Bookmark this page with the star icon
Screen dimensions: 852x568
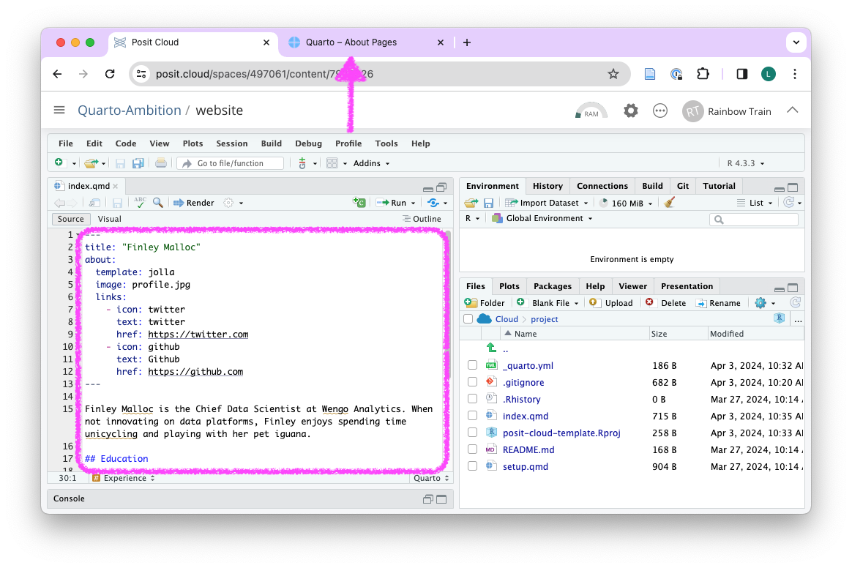tap(613, 74)
